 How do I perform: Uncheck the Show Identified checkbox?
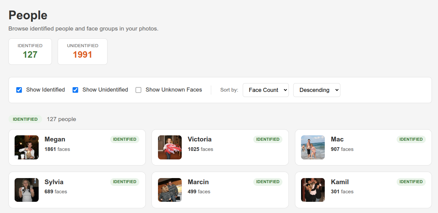point(19,90)
